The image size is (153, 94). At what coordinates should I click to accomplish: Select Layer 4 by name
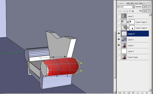(x=131, y=51)
